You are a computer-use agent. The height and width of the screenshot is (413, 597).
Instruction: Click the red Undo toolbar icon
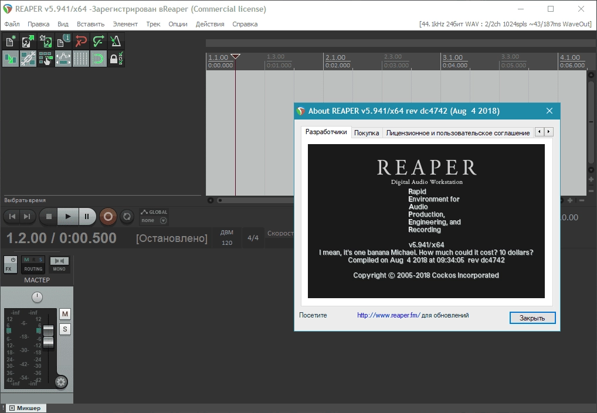tap(81, 41)
